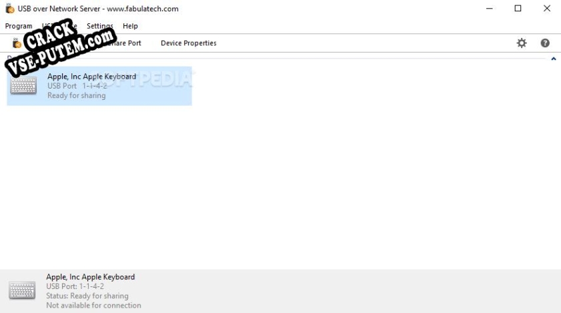Collapse the device group with the chevron

[x=553, y=59]
